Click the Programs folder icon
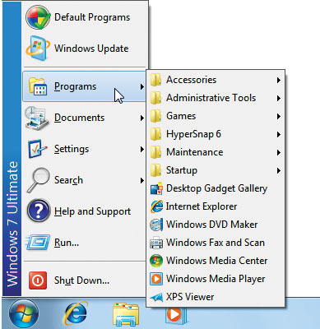The width and height of the screenshot is (320, 329). (x=38, y=86)
